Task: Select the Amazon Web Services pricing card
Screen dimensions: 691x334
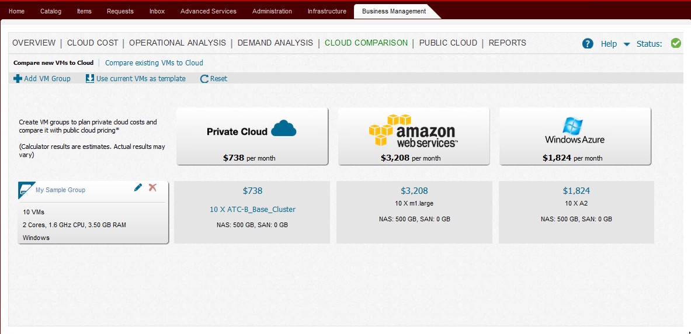Action: (414, 136)
